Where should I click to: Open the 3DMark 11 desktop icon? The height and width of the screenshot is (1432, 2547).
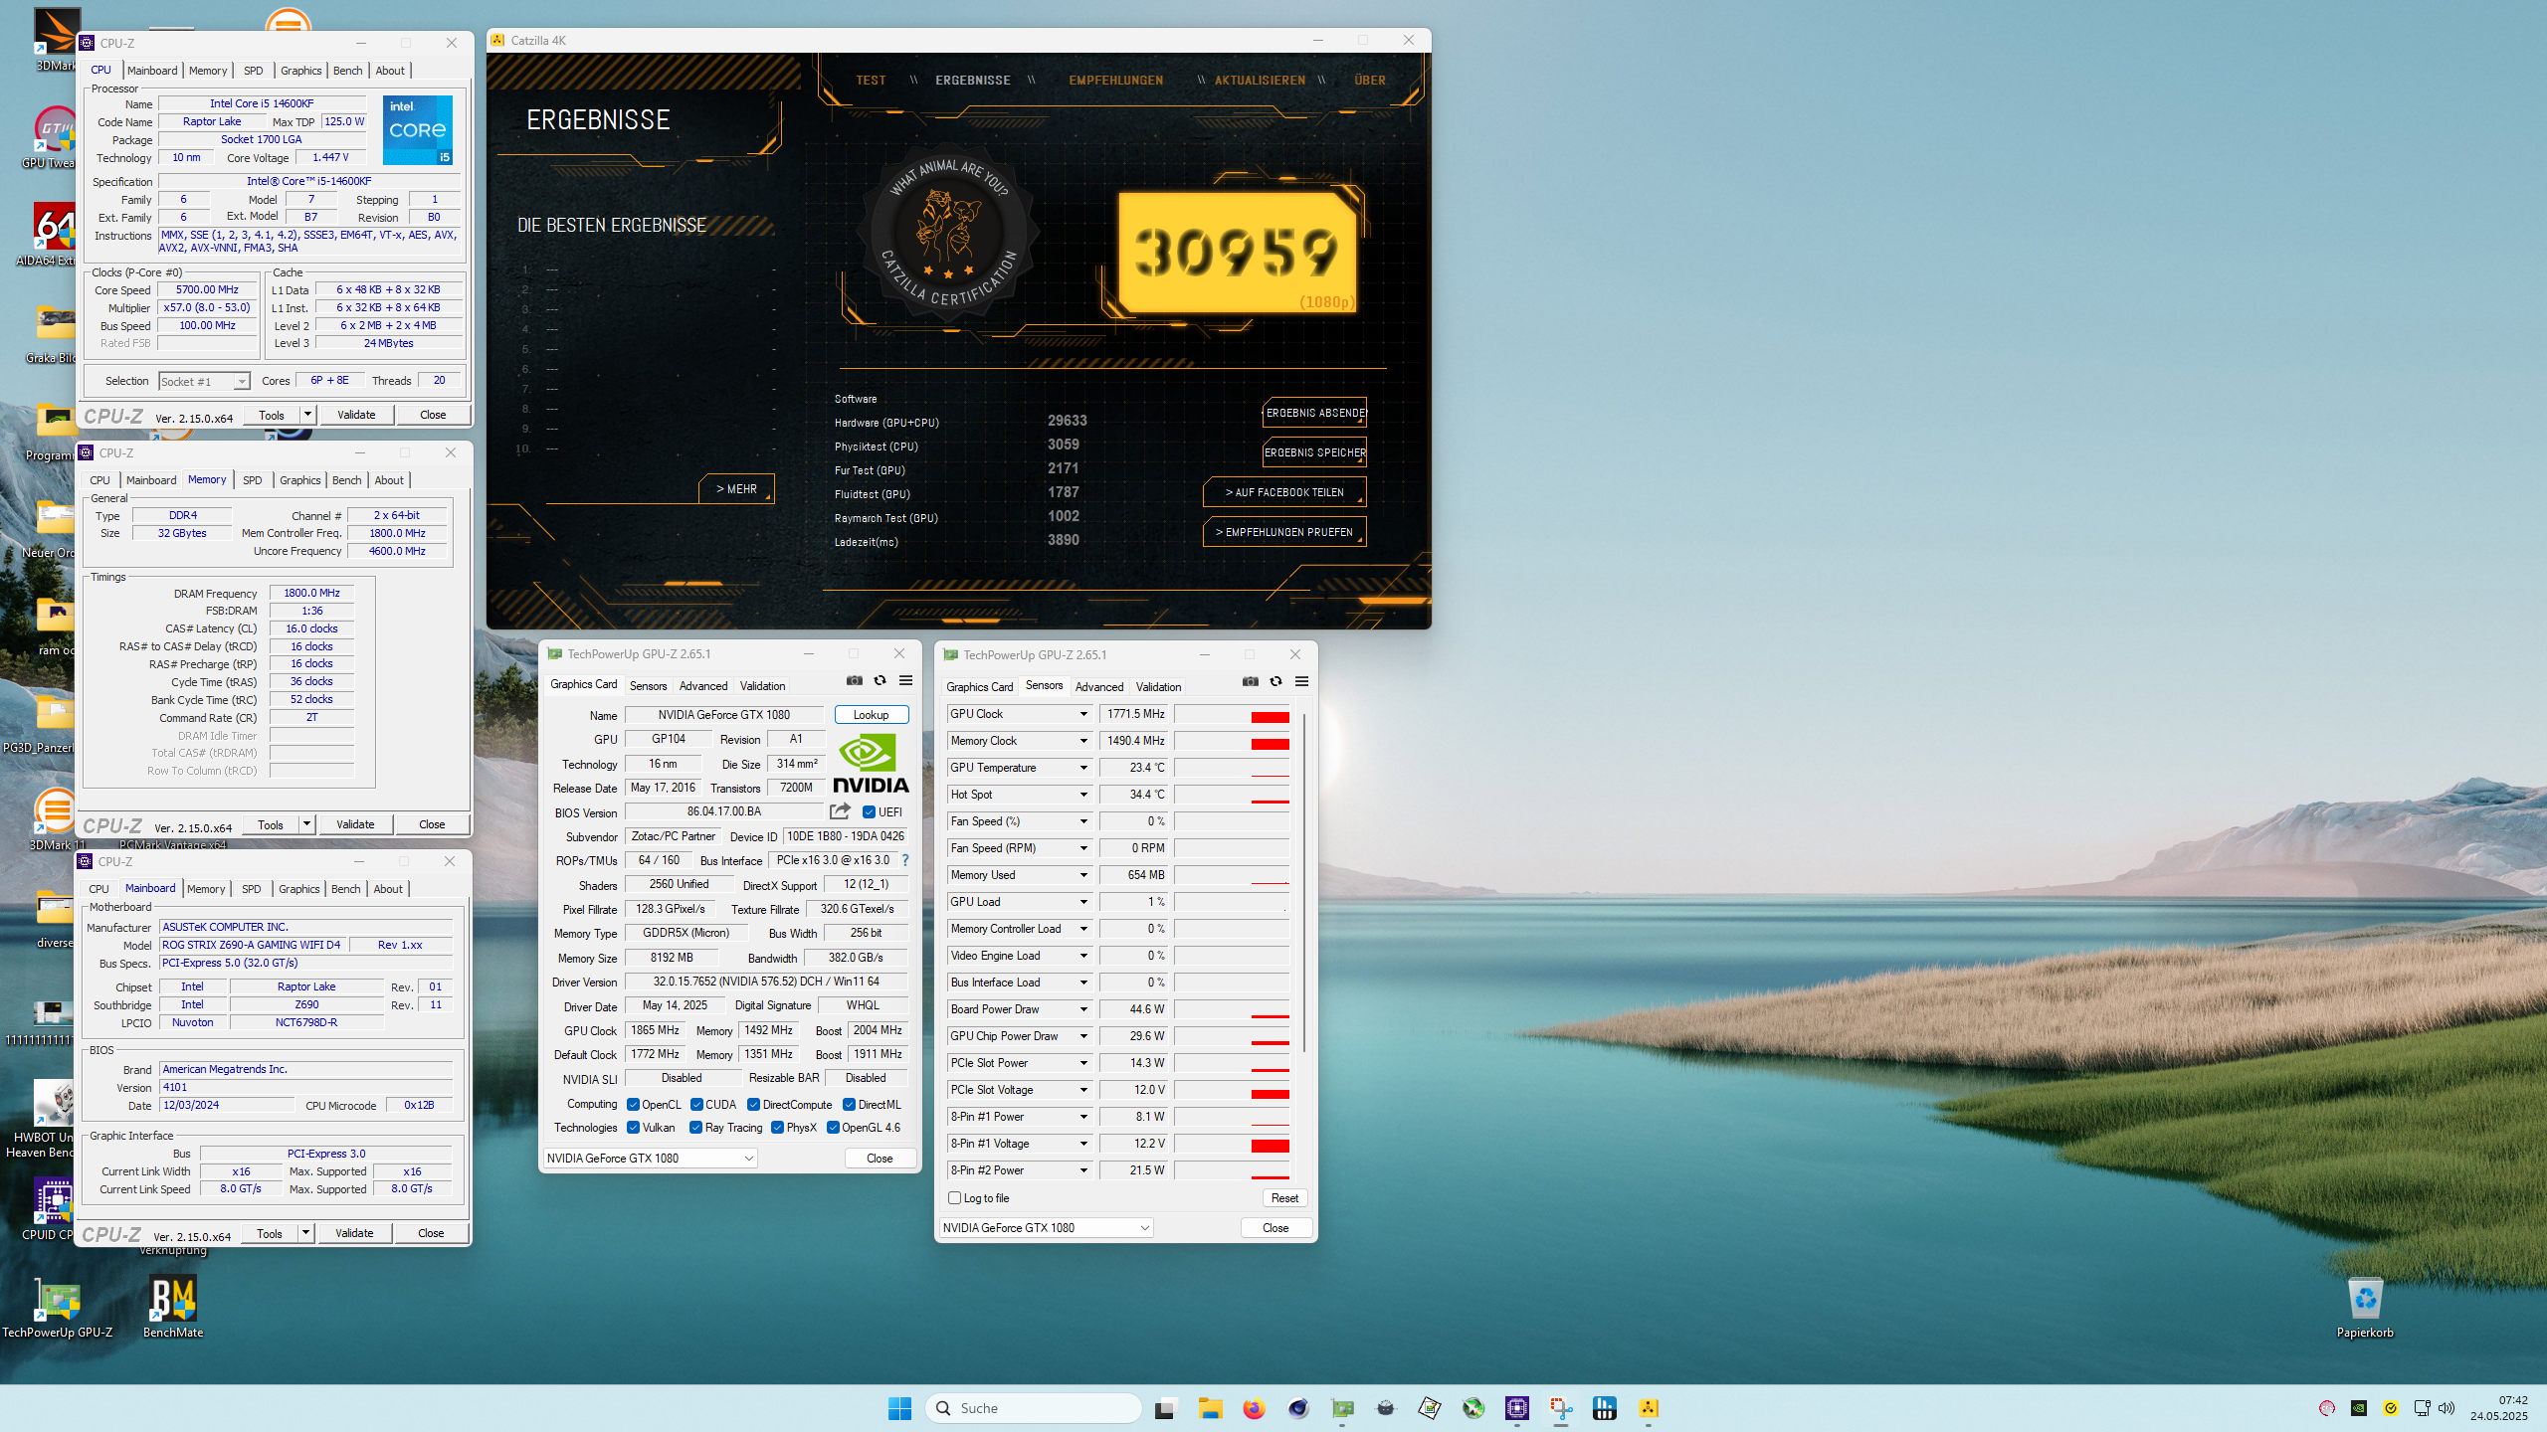pyautogui.click(x=56, y=820)
